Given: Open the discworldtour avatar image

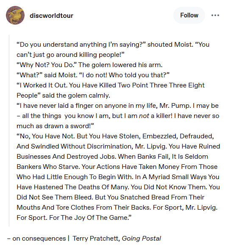Looking at the screenshot, I should coord(15,15).
